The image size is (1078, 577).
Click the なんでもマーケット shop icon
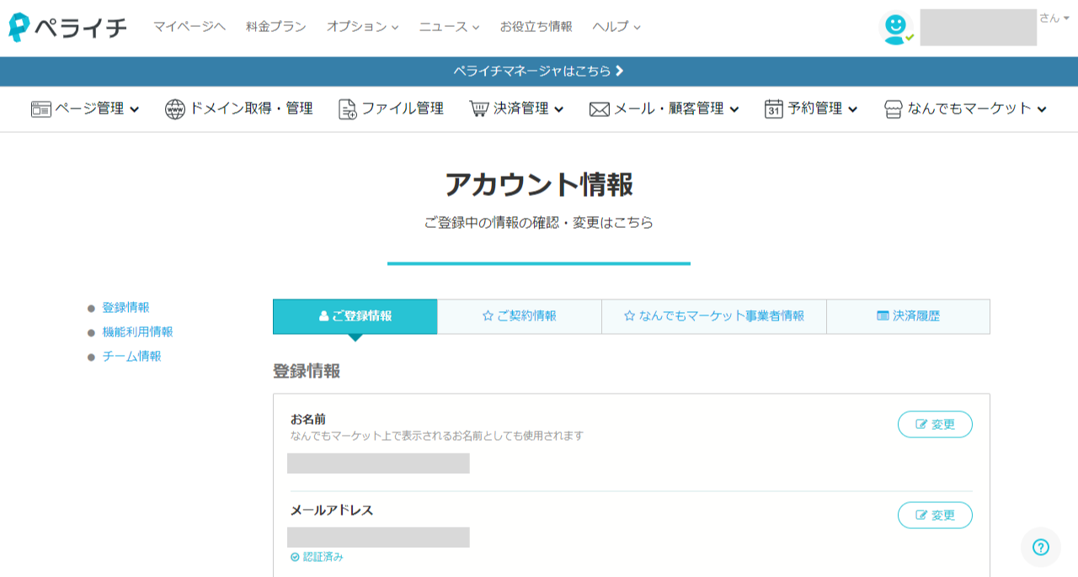(x=894, y=109)
